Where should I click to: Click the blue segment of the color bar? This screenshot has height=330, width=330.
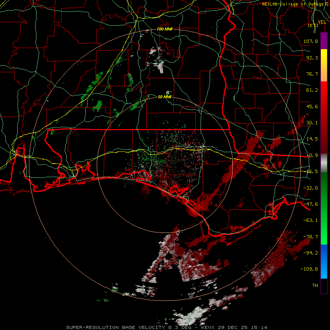(x=324, y=261)
